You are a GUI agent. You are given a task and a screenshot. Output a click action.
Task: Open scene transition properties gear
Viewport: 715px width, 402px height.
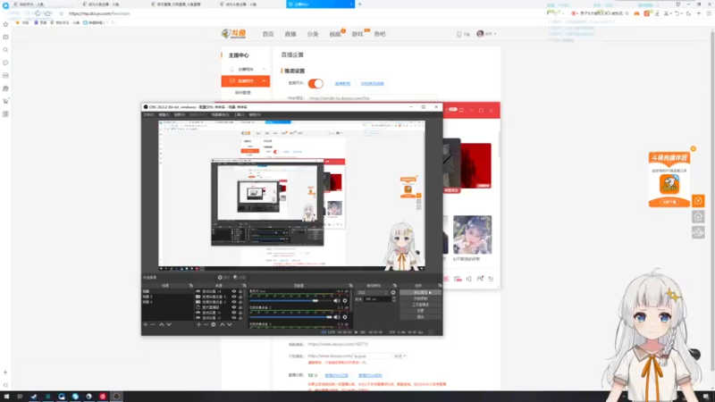click(x=393, y=293)
